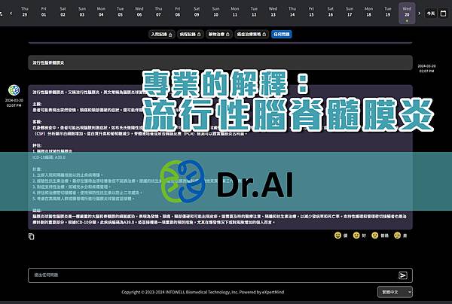Select date Mon 11
The width and height of the screenshot is (452, 304).
(x=235, y=12)
